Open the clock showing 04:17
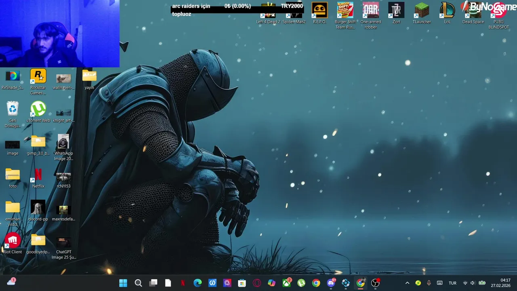Viewport: 517px width, 291px height. 500,283
